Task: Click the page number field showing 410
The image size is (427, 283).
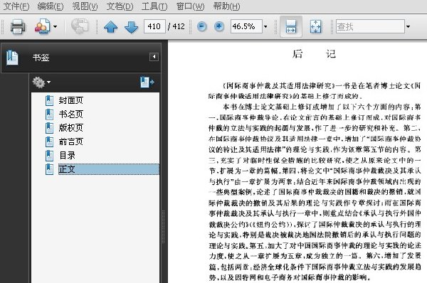Action: (154, 26)
